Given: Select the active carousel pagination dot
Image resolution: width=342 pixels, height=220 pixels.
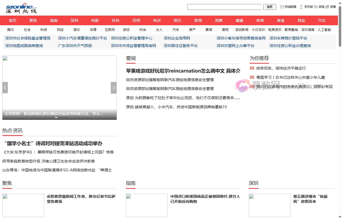Looking at the screenshot, I should (56, 117).
